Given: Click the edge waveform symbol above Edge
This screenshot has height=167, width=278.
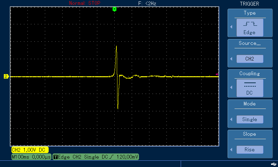Looking at the screenshot, I should click(x=250, y=24).
